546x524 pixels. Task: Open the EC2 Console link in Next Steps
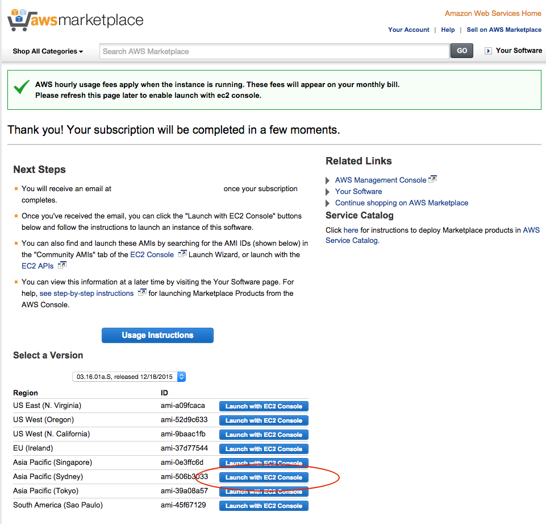tap(152, 254)
